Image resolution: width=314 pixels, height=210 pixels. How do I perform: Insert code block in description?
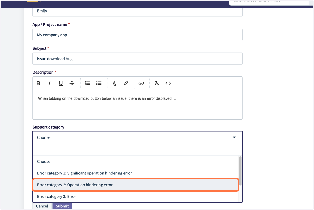(x=168, y=83)
